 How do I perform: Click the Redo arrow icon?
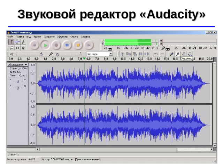pos(162,54)
